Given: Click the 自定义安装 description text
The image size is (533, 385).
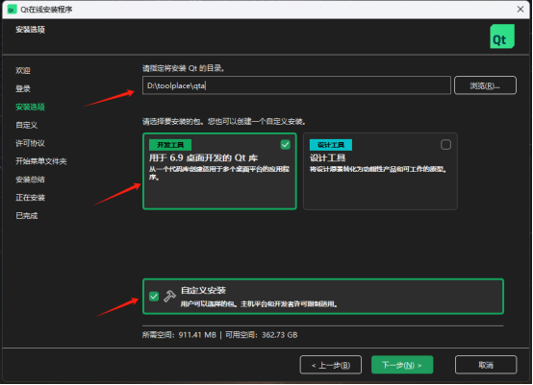Looking at the screenshot, I should [259, 304].
